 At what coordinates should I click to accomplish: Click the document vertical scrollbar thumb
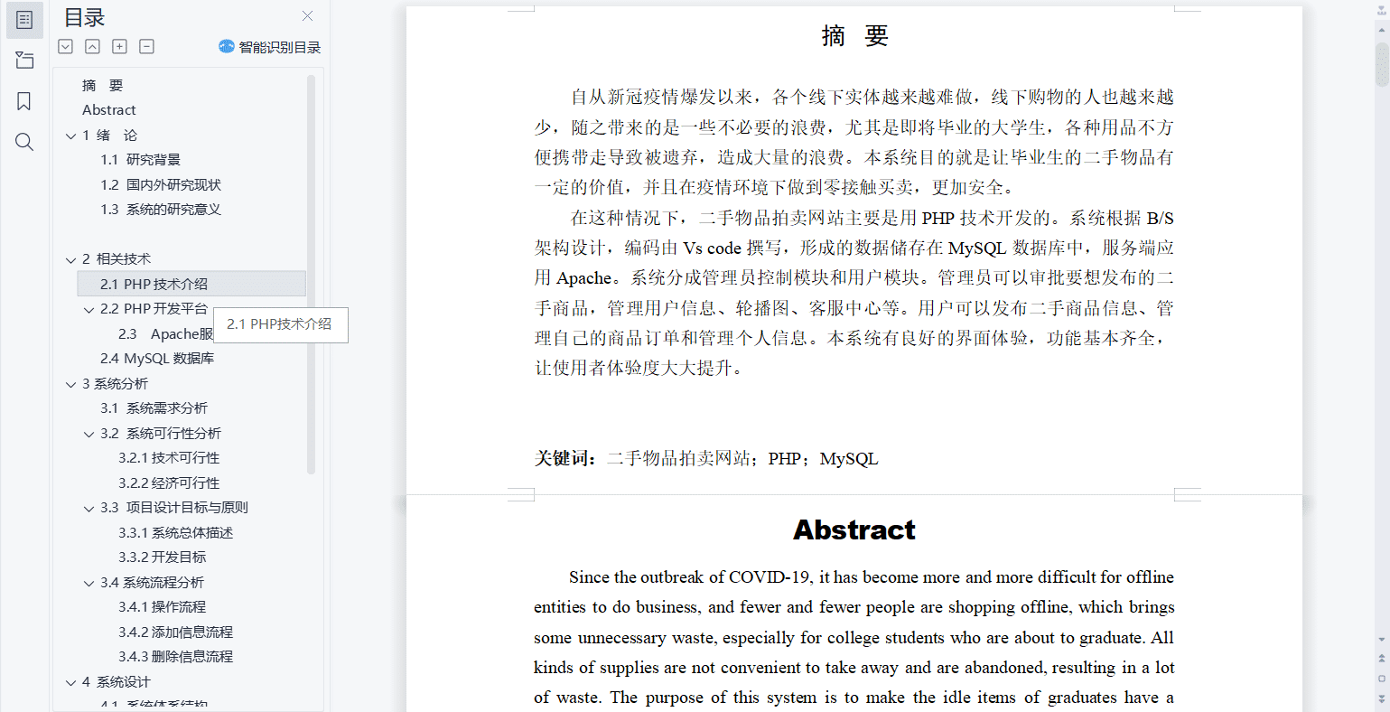1382,63
